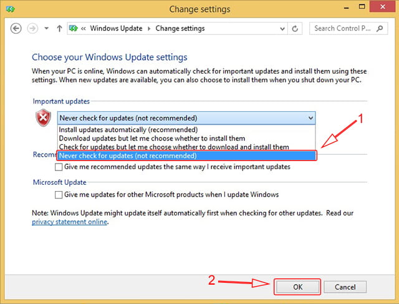Click the red shield warning icon
This screenshot has width=399, height=304.
click(43, 118)
